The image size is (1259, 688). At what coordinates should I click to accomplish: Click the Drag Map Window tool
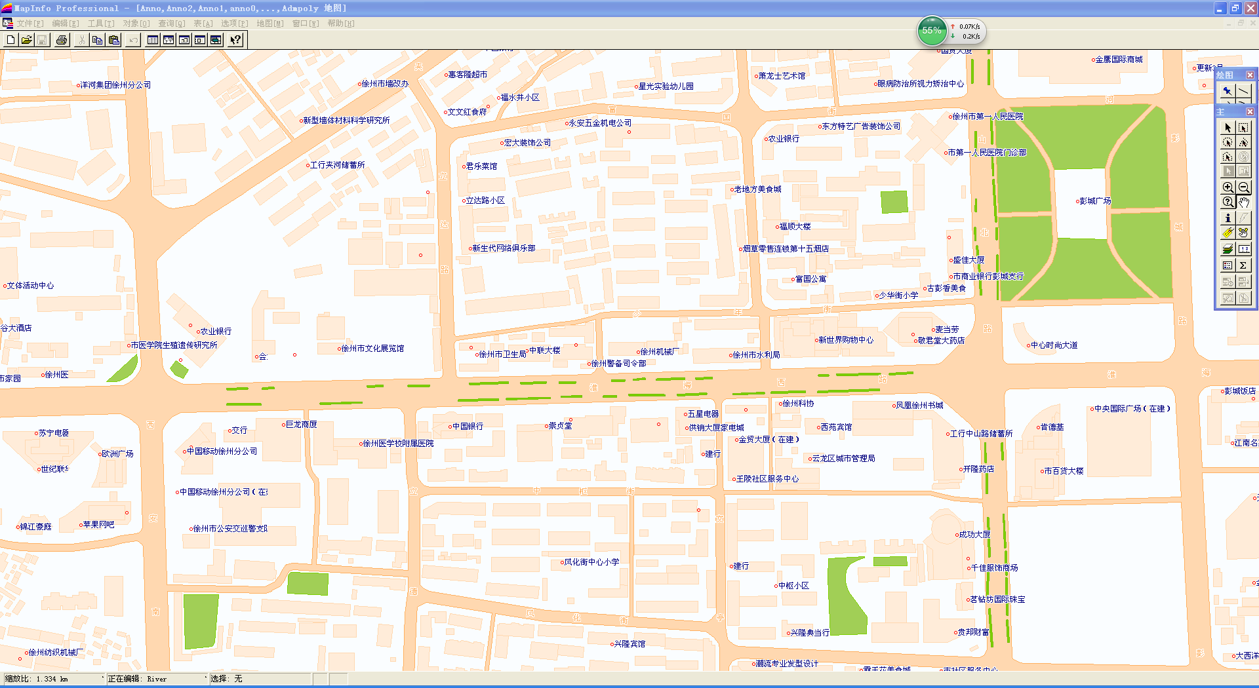pos(1243,233)
